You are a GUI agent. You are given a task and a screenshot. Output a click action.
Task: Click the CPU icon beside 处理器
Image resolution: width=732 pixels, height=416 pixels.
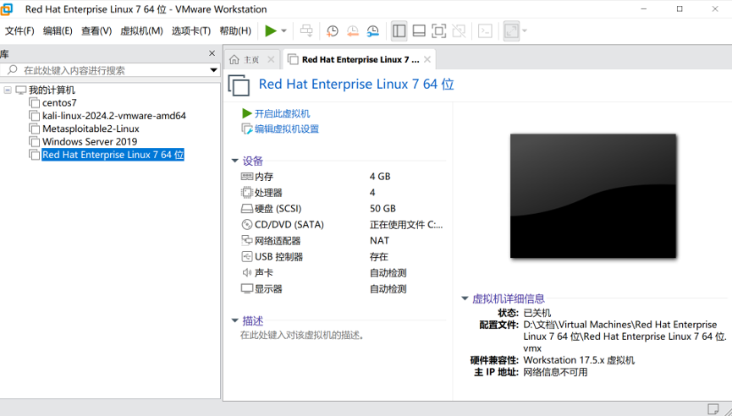coord(246,192)
